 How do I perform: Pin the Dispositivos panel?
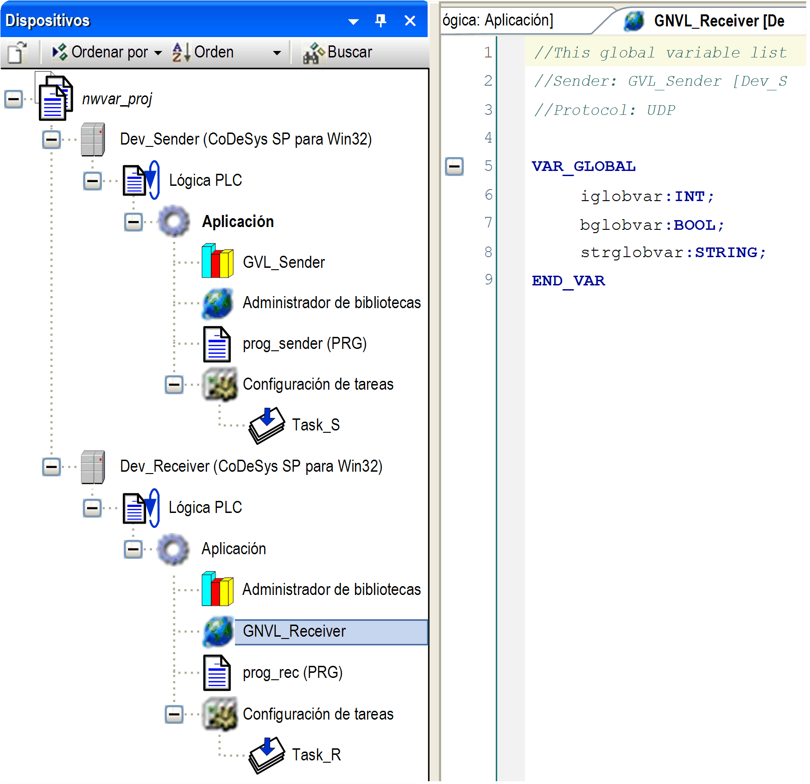pyautogui.click(x=380, y=21)
